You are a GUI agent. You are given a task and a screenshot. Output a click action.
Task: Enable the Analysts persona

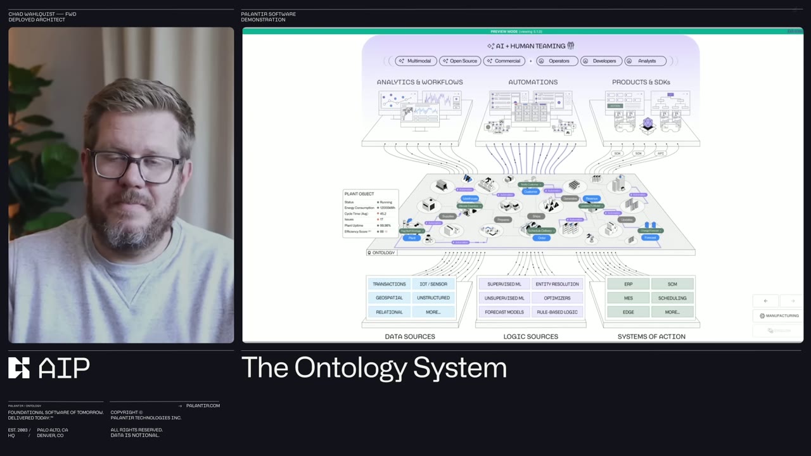(x=646, y=61)
